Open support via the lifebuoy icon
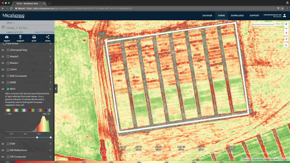The width and height of the screenshot is (290, 163). click(x=20, y=37)
